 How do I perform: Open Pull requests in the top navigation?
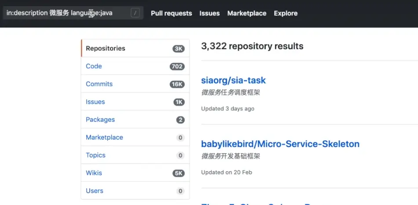tap(171, 13)
